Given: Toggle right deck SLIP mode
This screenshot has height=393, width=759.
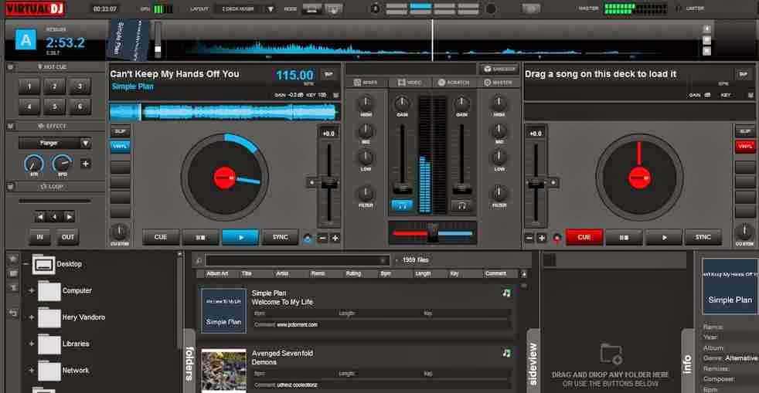Looking at the screenshot, I should tap(744, 131).
